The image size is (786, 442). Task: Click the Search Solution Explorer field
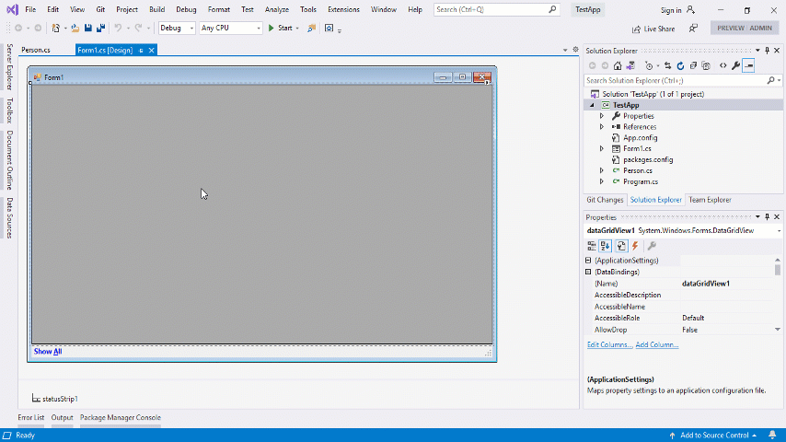683,80
